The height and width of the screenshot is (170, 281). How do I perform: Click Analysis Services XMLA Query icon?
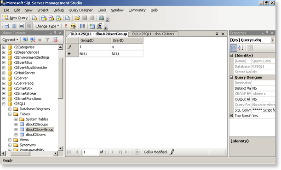(x=58, y=18)
